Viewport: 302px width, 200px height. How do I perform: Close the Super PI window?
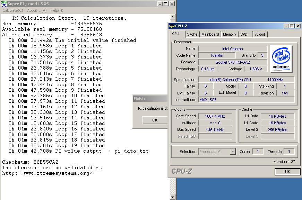coord(172,4)
